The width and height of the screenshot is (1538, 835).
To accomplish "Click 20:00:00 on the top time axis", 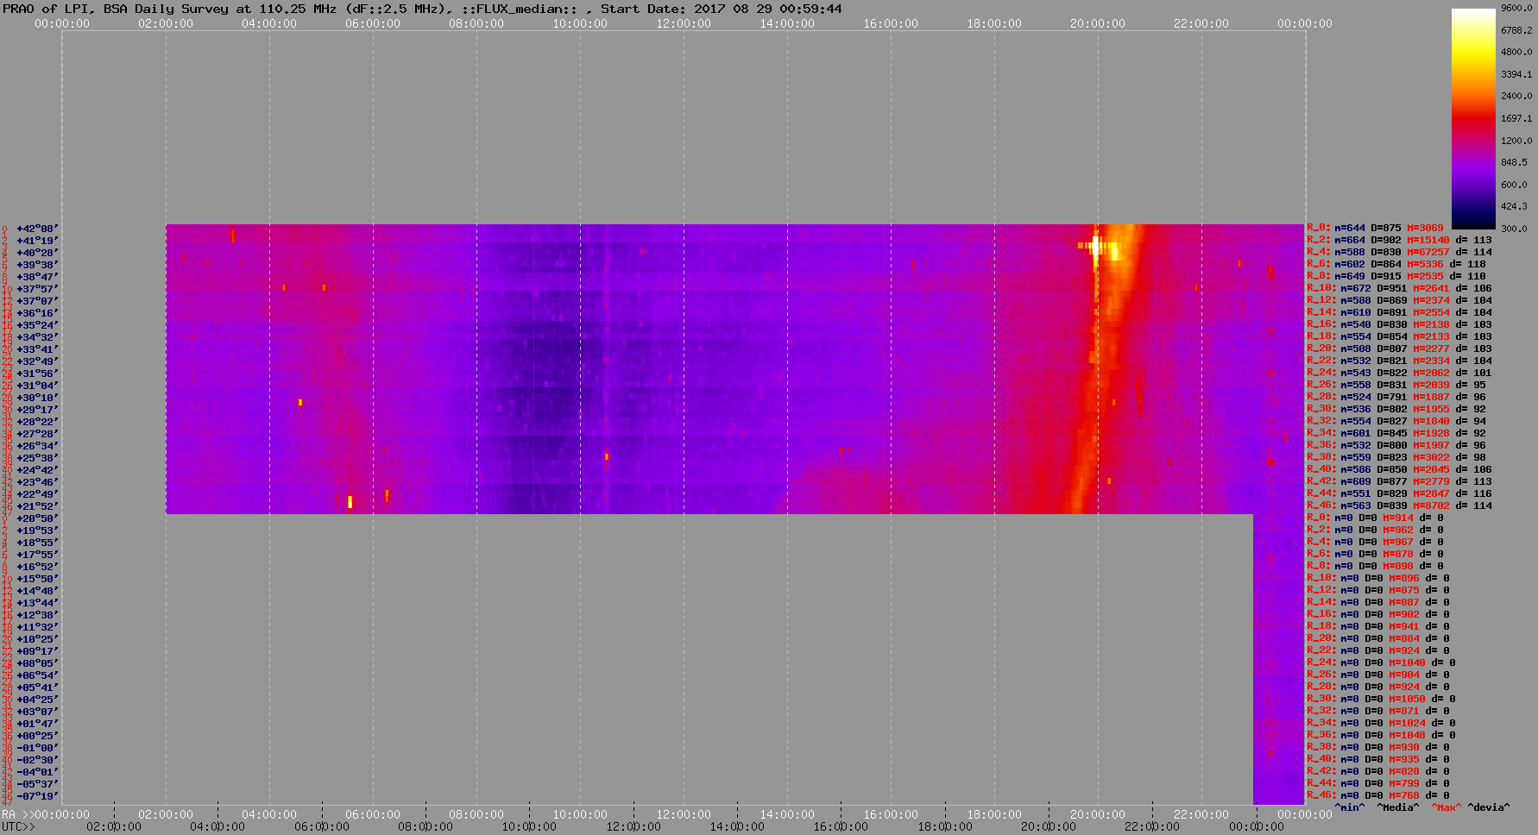I will coord(1098,23).
